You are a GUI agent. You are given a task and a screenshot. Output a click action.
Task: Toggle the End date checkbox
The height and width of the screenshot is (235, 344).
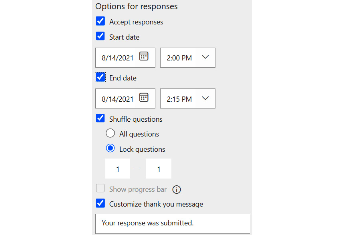pyautogui.click(x=100, y=77)
